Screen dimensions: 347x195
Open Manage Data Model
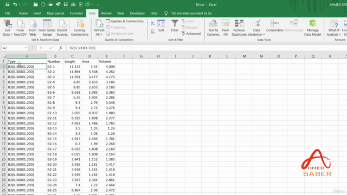click(312, 28)
